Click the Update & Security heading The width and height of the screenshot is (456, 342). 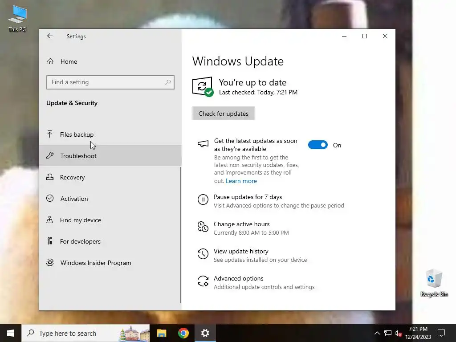[x=72, y=103]
